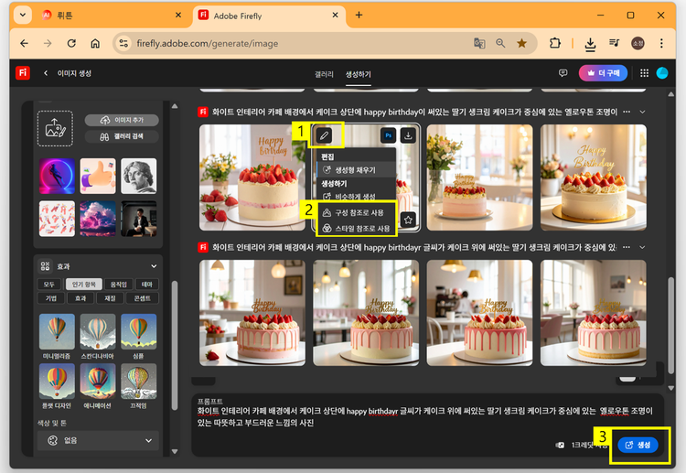This screenshot has height=473, width=686.
Task: Click the 갤러리 검색 button
Action: click(x=122, y=136)
